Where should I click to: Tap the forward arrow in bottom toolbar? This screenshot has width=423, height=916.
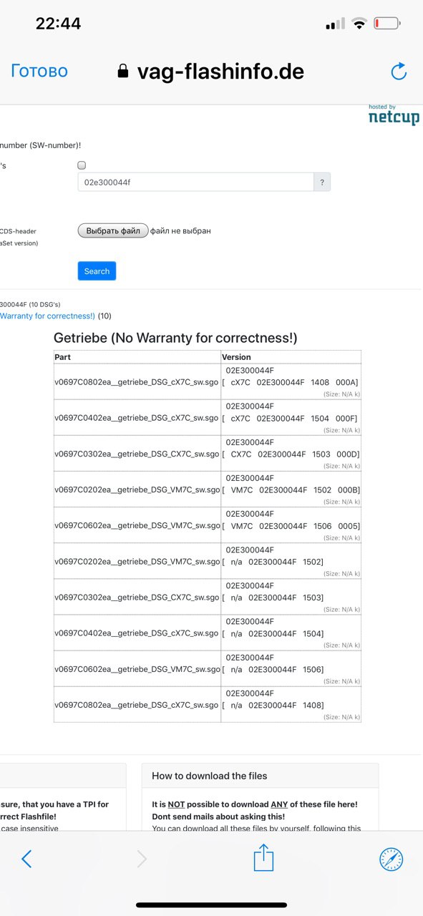coord(142,859)
